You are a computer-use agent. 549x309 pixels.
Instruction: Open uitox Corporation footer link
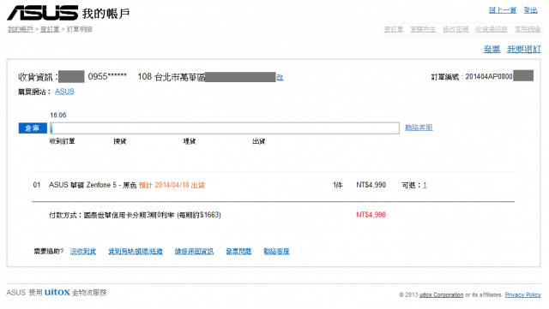(441, 294)
